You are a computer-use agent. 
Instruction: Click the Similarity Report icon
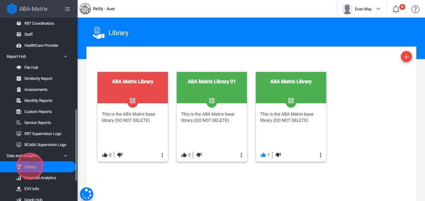(19, 79)
